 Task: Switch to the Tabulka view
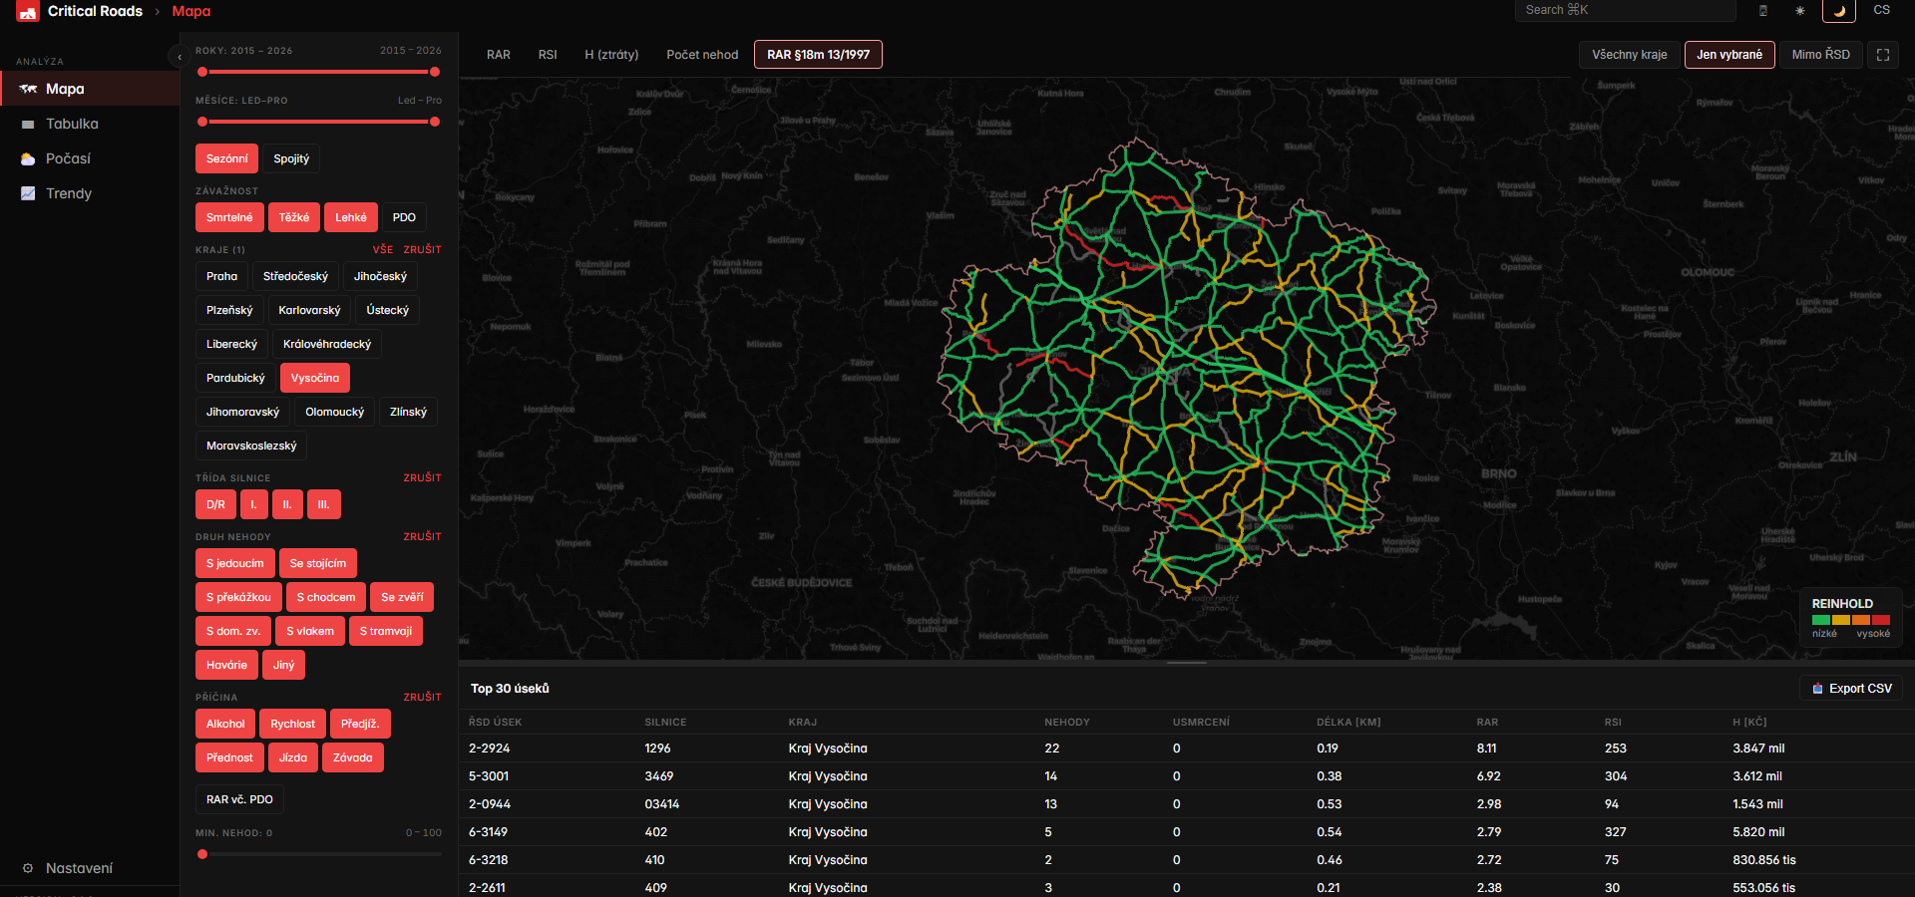(72, 124)
